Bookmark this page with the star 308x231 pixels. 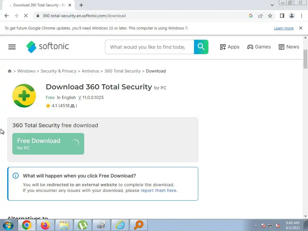point(270,16)
